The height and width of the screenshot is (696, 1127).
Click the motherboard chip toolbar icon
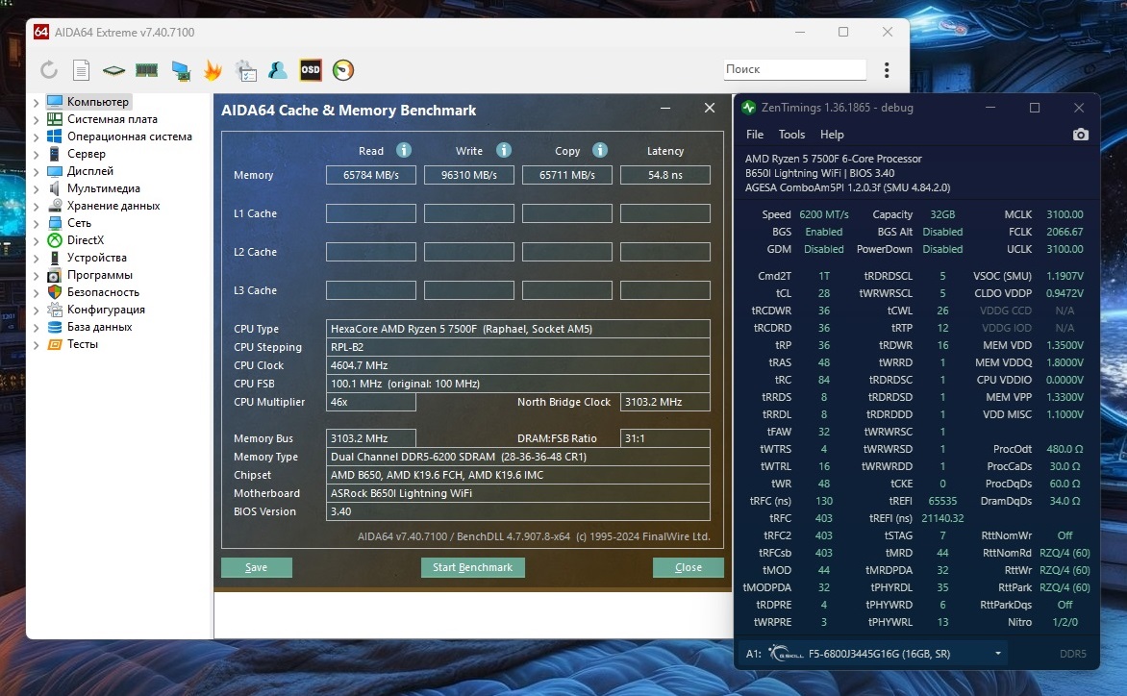[x=113, y=70]
